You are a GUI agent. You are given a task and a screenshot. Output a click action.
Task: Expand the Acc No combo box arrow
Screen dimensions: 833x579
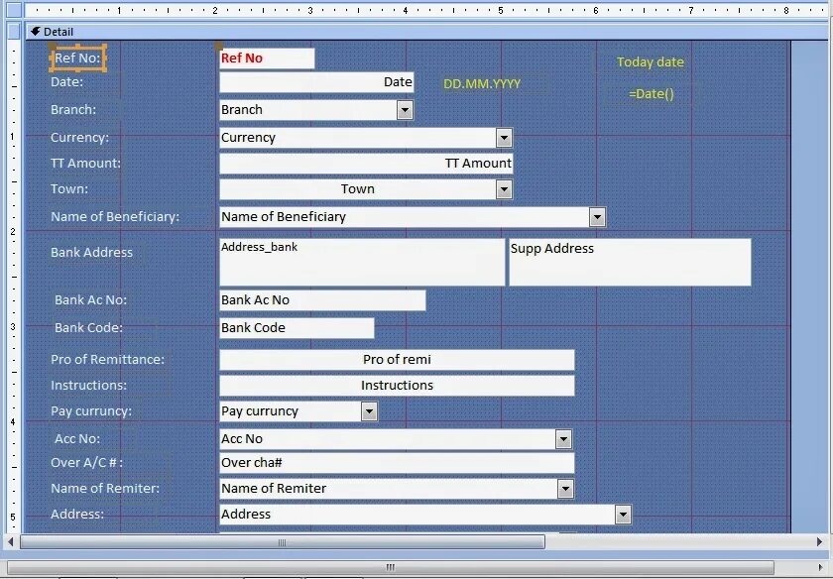(563, 439)
